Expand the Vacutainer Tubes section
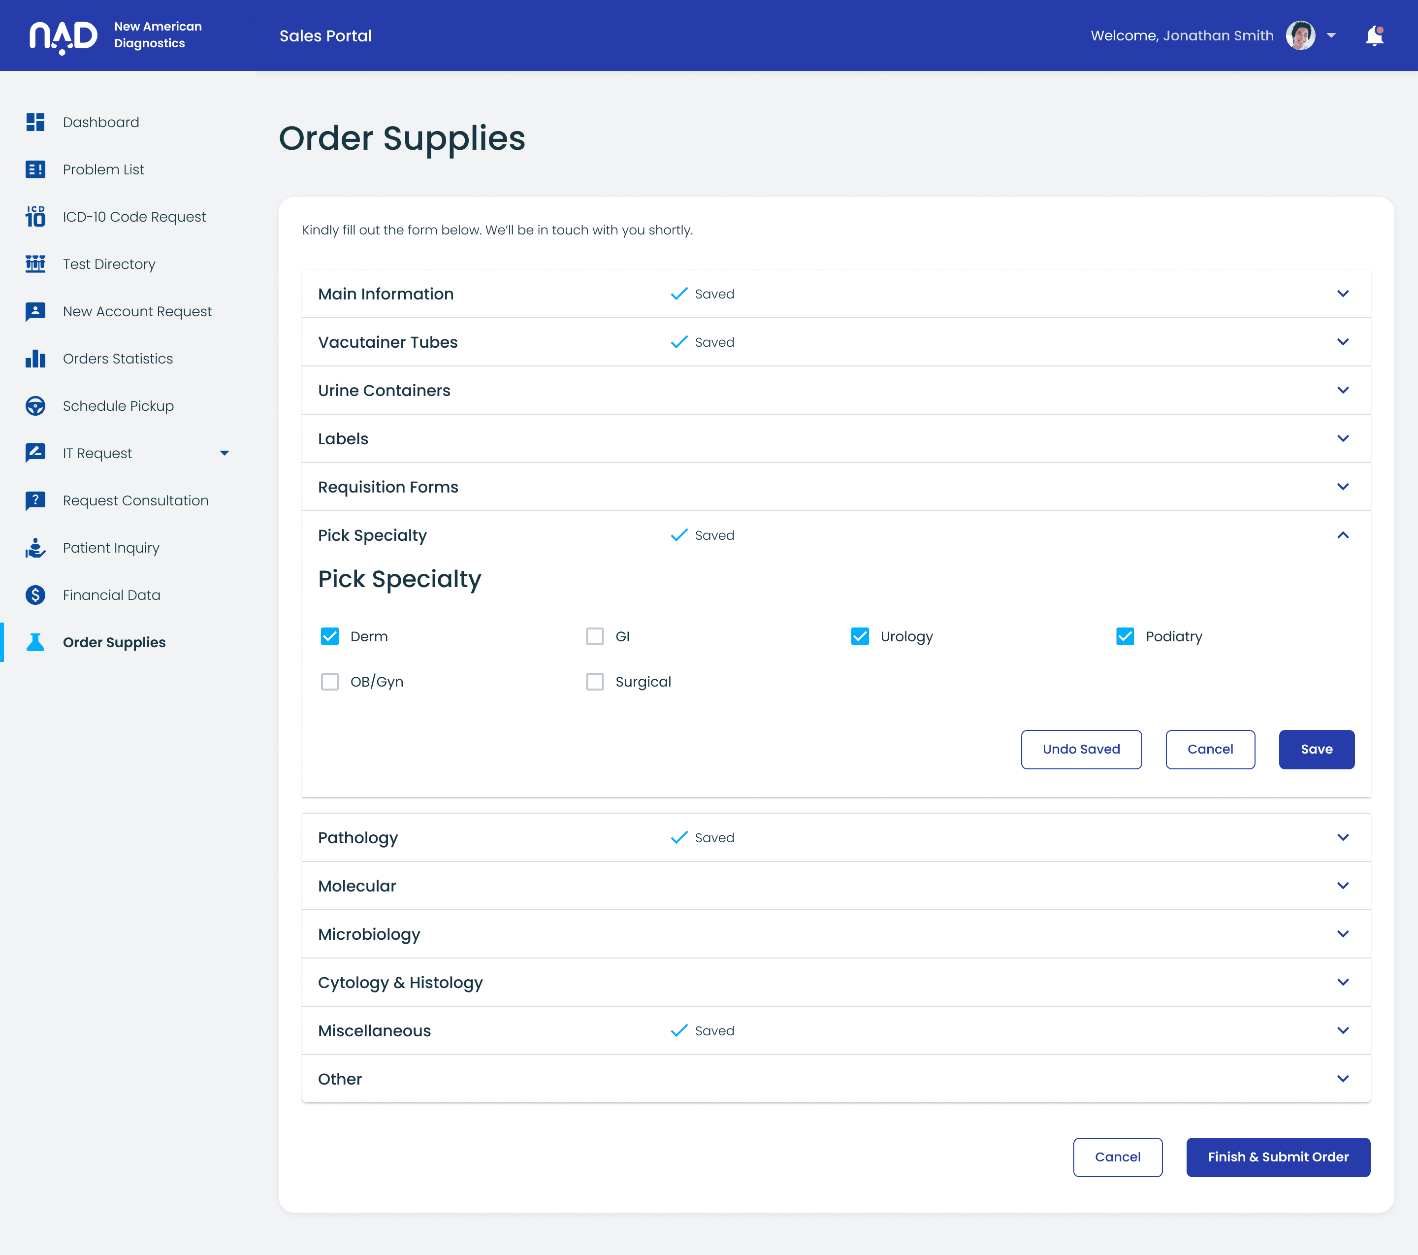Viewport: 1418px width, 1255px height. pyautogui.click(x=836, y=342)
